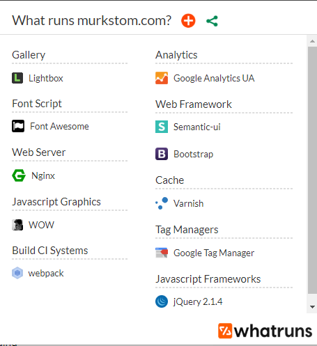The image size is (317, 346).
Task: Click the Varnish dots icon
Action: tap(162, 203)
